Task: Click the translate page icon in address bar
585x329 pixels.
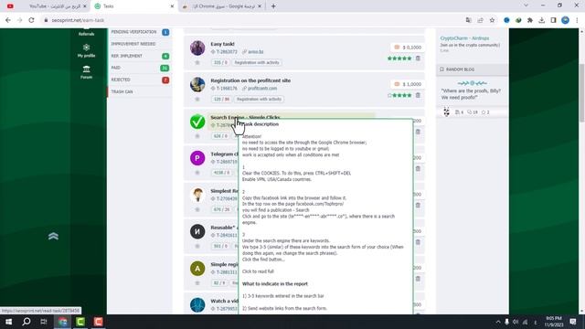Action: [x=469, y=20]
